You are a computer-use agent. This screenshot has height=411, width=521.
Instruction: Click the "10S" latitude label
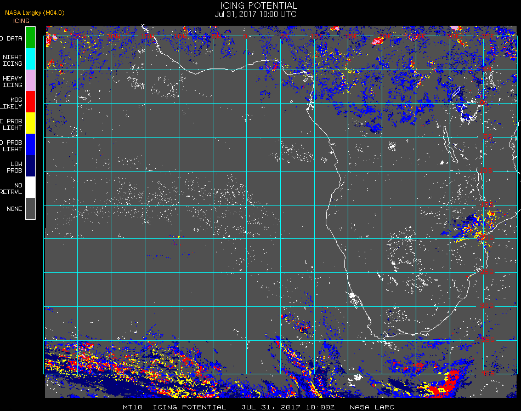click(486, 170)
